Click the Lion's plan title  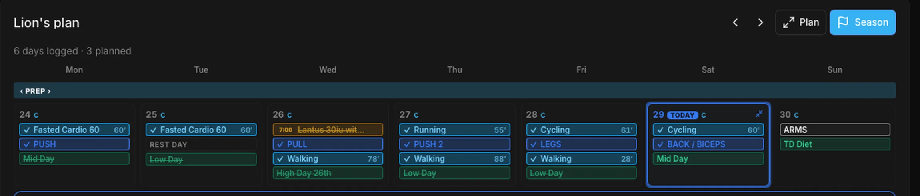[x=46, y=22]
